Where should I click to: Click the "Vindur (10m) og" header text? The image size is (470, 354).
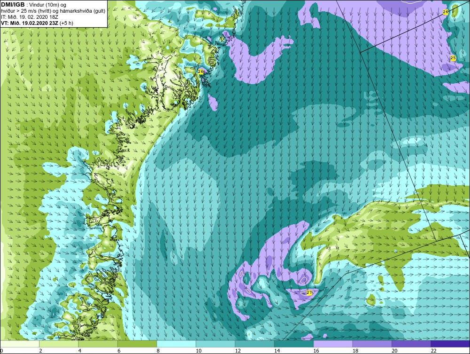click(48, 5)
